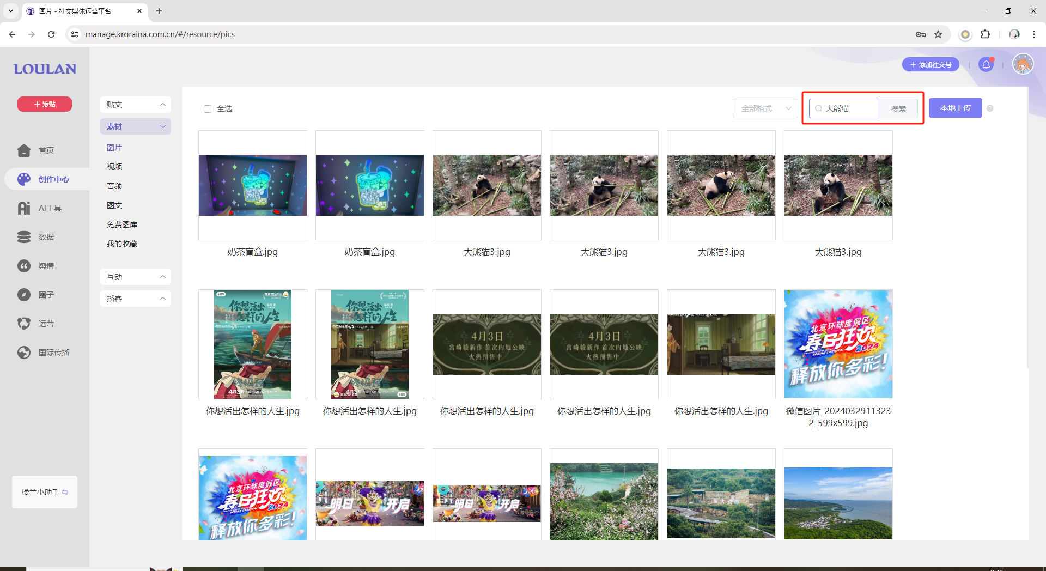Click the 国际传播 label in sidebar
Image resolution: width=1046 pixels, height=571 pixels.
[x=54, y=353]
